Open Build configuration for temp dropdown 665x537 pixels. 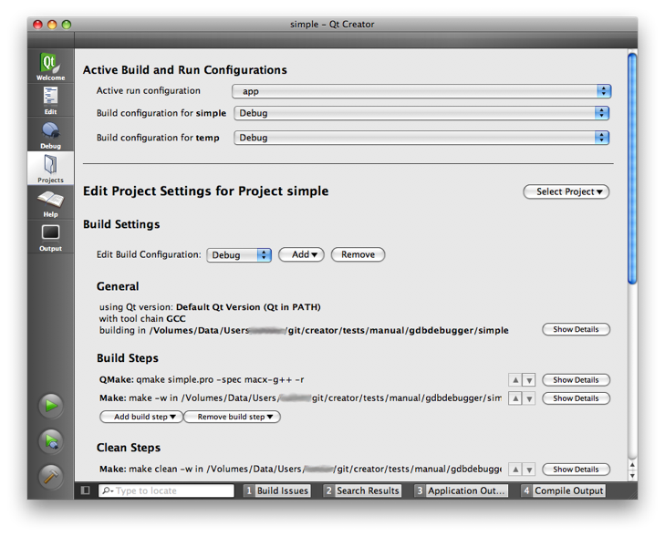[421, 138]
